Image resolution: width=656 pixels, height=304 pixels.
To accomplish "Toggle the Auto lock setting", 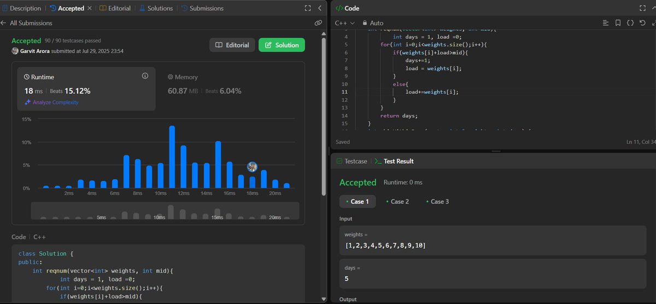I will pyautogui.click(x=373, y=23).
